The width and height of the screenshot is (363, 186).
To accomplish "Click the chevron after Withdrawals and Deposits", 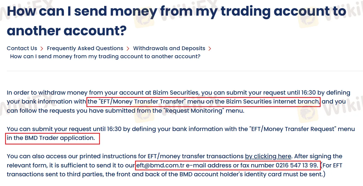I will click(210, 49).
